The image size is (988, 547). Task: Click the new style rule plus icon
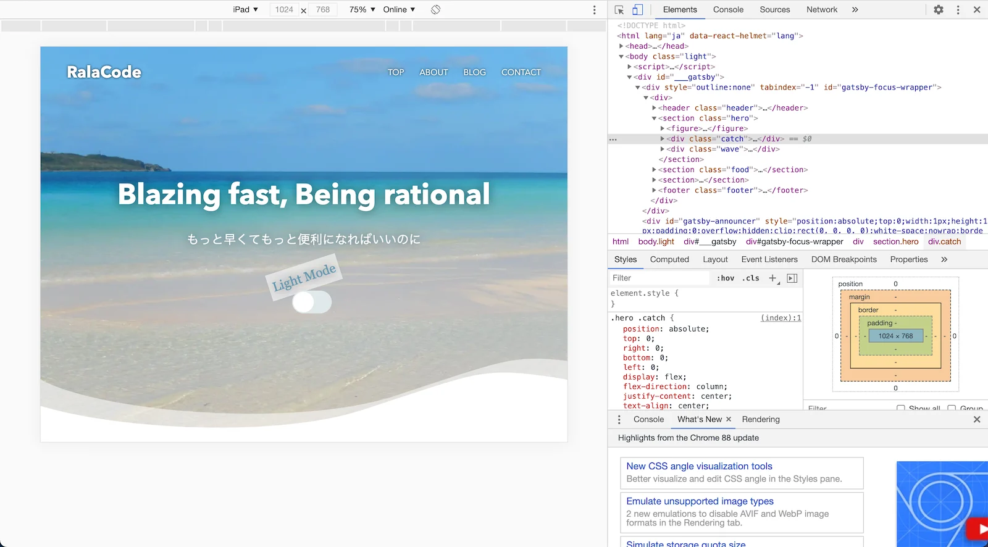pyautogui.click(x=772, y=278)
